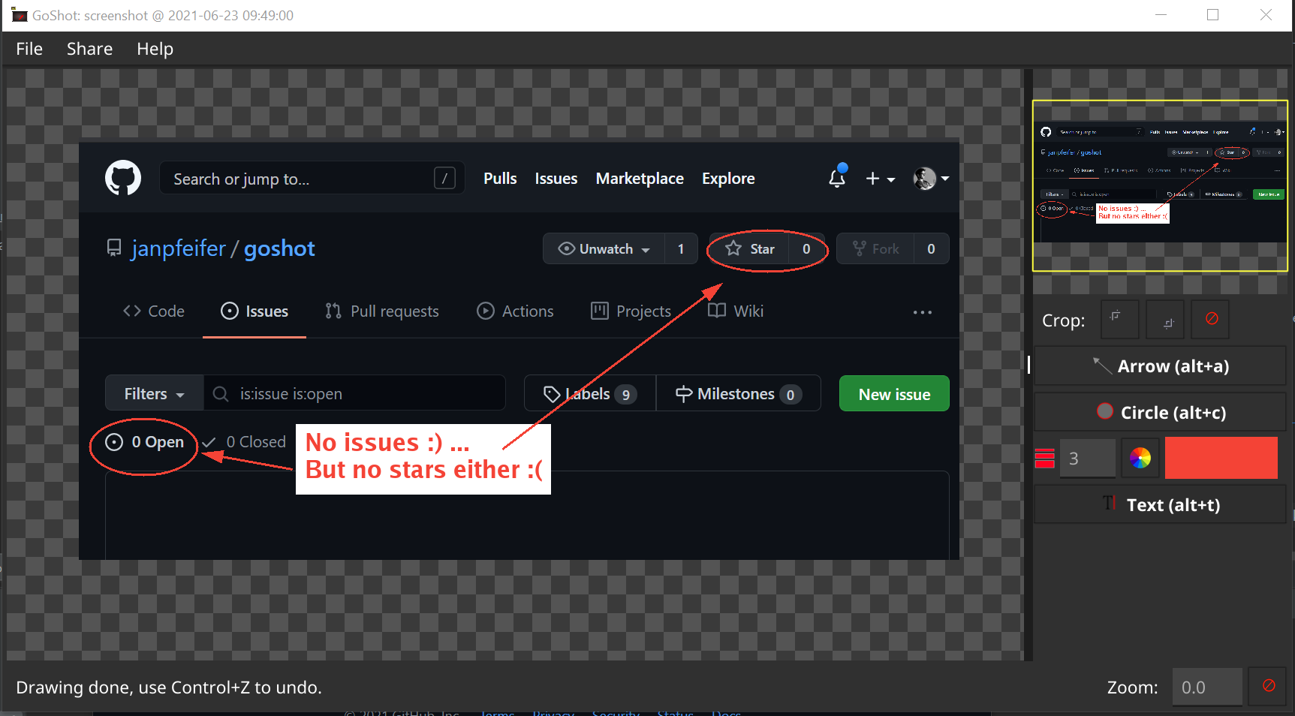Viewport: 1295px width, 716px height.
Task: Expand the three-dots more tabs menu
Action: tap(922, 312)
